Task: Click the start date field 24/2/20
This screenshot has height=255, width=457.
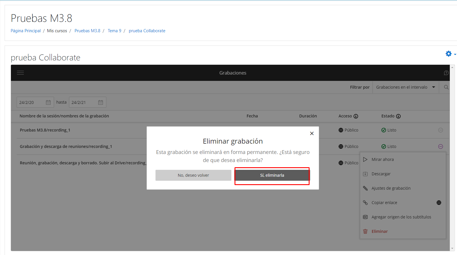Action: click(30, 102)
